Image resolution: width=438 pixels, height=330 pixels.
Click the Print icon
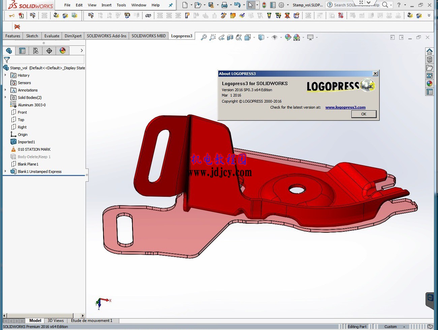224,5
